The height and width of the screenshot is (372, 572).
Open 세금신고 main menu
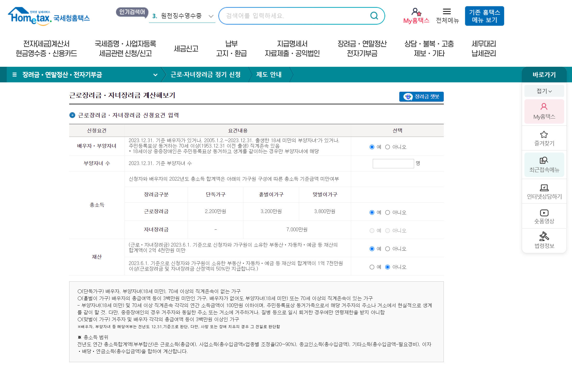pyautogui.click(x=186, y=49)
